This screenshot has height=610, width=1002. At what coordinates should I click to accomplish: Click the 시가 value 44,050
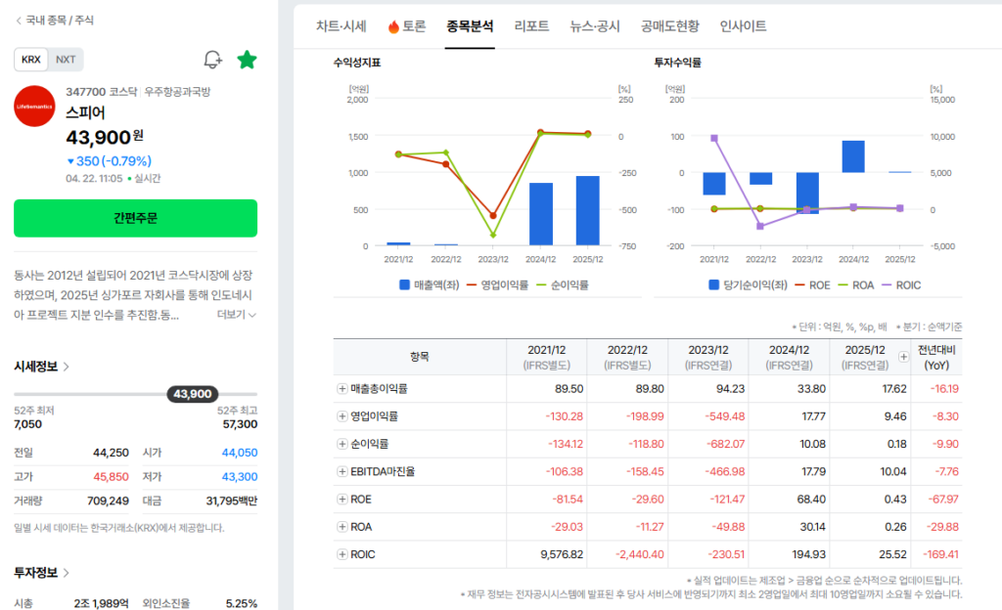240,453
